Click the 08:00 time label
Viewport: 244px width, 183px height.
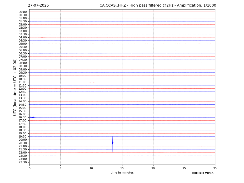point(23,63)
